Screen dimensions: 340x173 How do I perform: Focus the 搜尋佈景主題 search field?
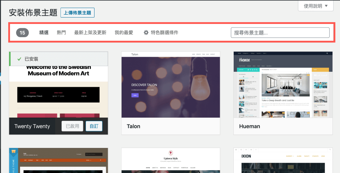[x=280, y=33]
